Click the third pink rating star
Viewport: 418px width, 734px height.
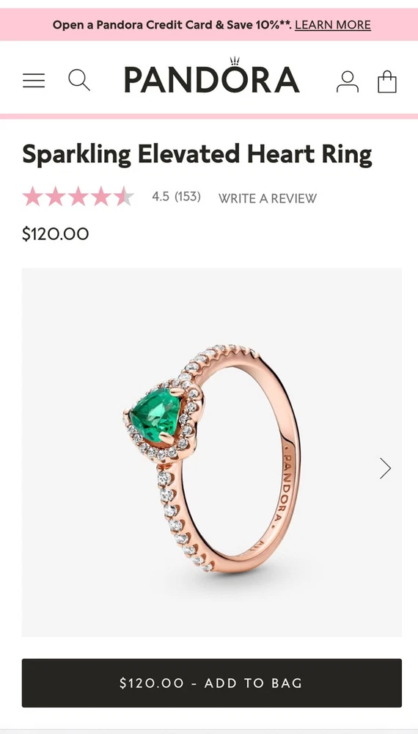(x=78, y=196)
